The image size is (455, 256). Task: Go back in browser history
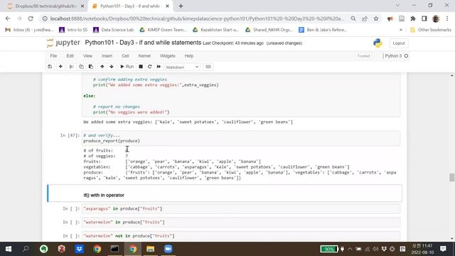click(x=8, y=18)
